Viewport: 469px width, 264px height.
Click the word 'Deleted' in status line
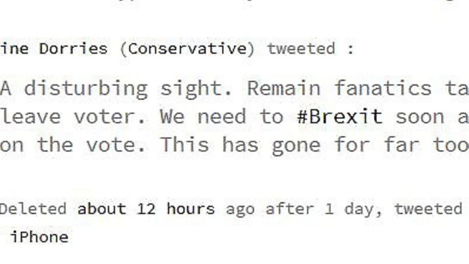click(x=33, y=209)
